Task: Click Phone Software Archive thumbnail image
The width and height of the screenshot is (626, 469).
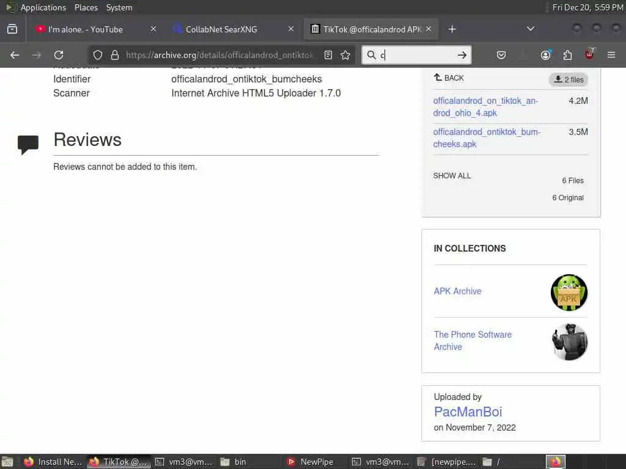Action: point(569,342)
